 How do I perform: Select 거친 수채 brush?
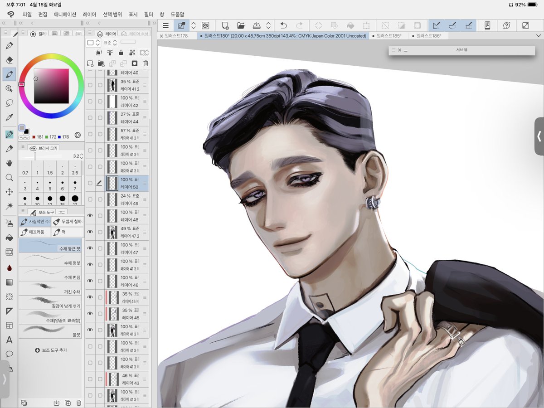[x=50, y=289]
